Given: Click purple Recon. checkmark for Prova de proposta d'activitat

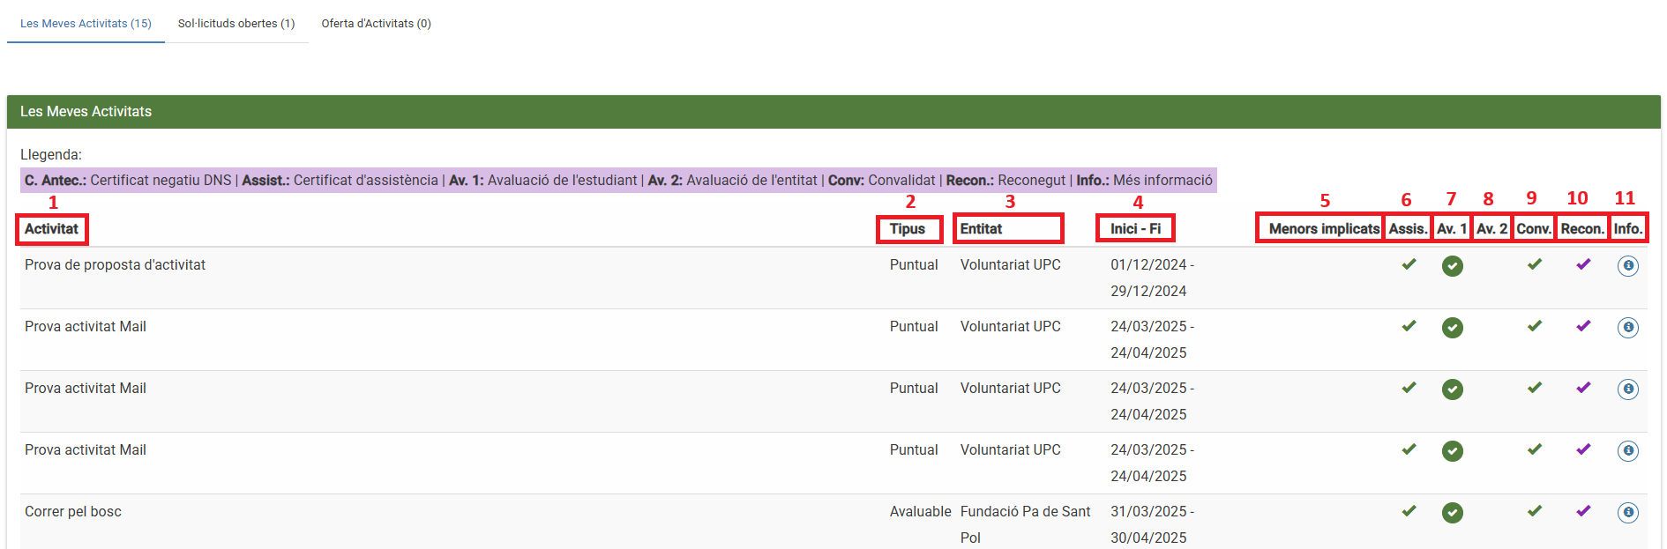Looking at the screenshot, I should 1583,264.
